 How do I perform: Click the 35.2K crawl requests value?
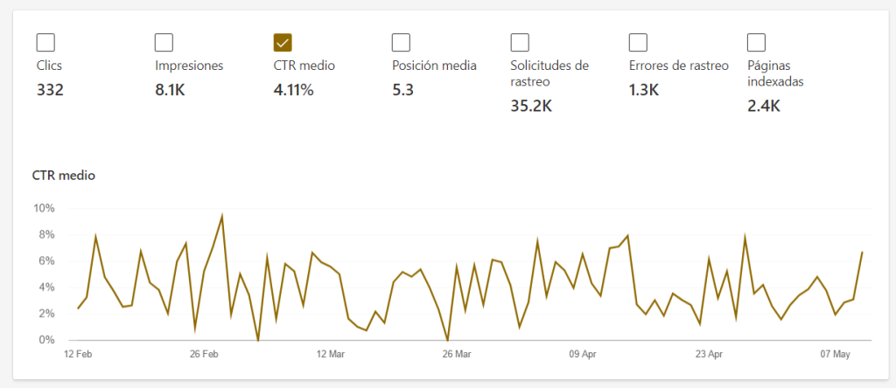pos(530,106)
